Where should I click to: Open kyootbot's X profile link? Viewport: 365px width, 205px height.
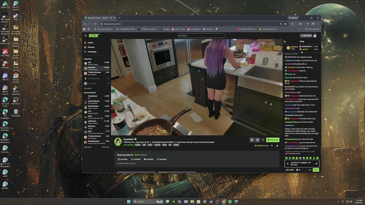pos(136,159)
